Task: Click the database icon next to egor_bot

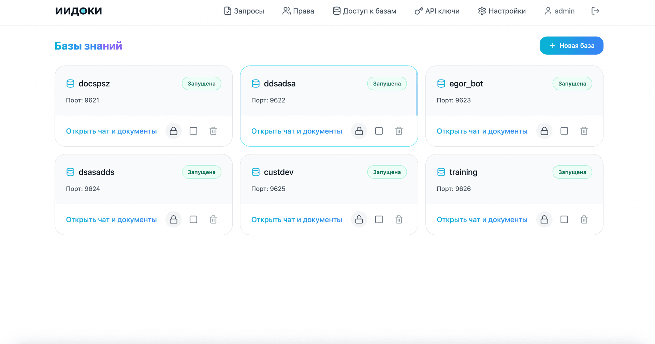Action: 441,84
